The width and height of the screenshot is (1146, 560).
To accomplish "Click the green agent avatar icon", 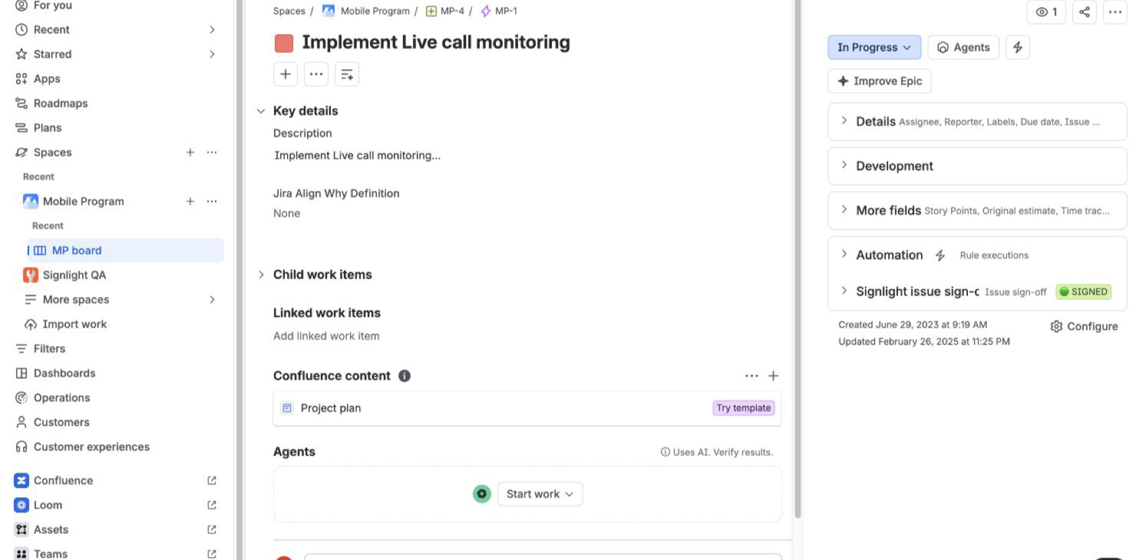I will click(482, 494).
